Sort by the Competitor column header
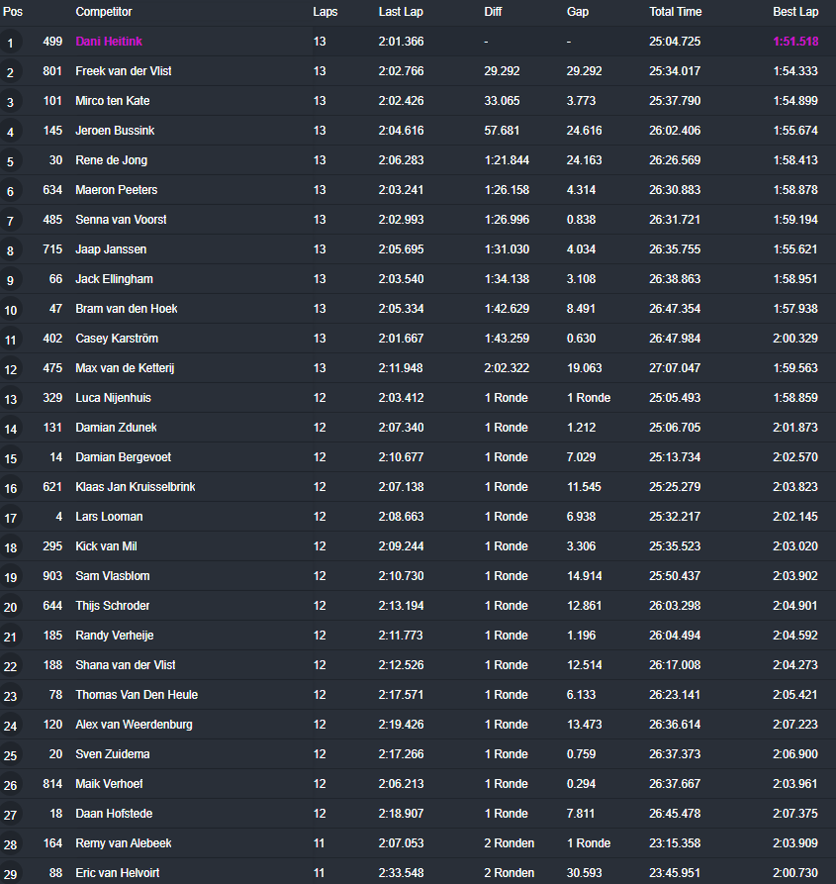This screenshot has width=836, height=884. (104, 12)
